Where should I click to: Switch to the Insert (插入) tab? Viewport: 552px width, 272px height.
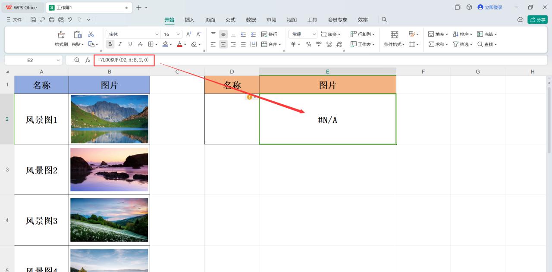[190, 20]
